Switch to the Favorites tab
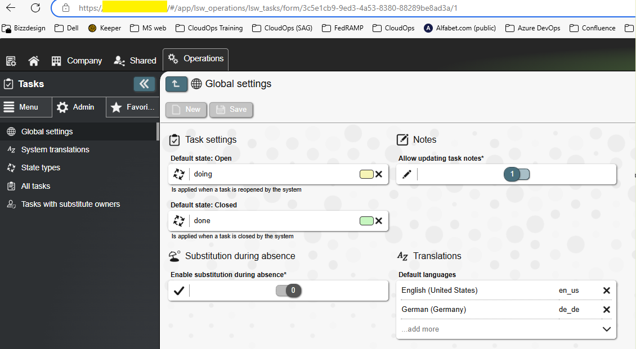This screenshot has height=349, width=636. coord(132,107)
